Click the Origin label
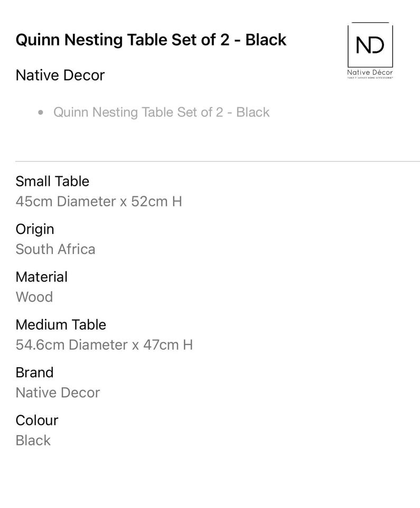 35,229
